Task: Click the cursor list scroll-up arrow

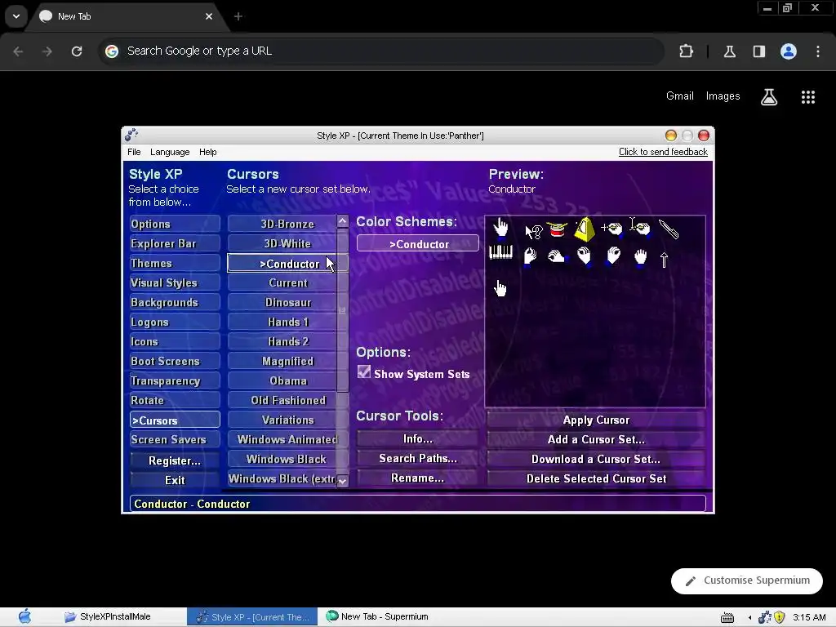Action: click(342, 221)
